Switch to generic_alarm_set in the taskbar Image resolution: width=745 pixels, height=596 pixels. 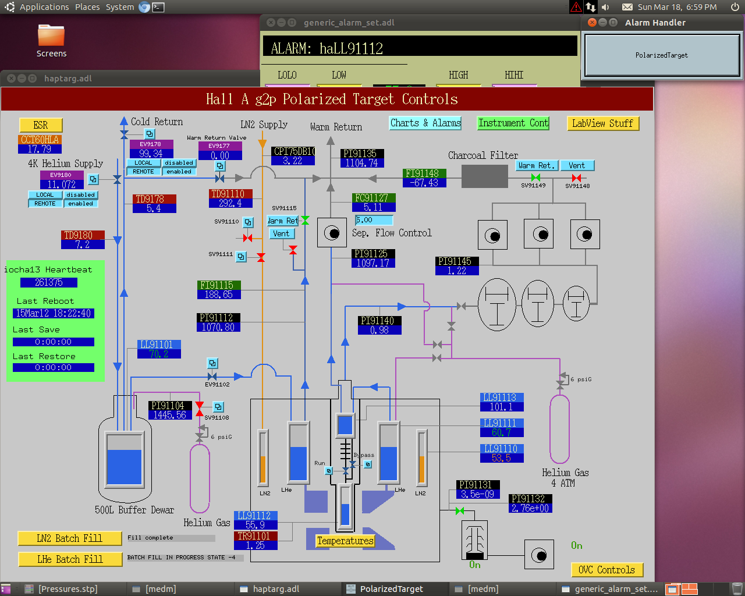(611, 589)
